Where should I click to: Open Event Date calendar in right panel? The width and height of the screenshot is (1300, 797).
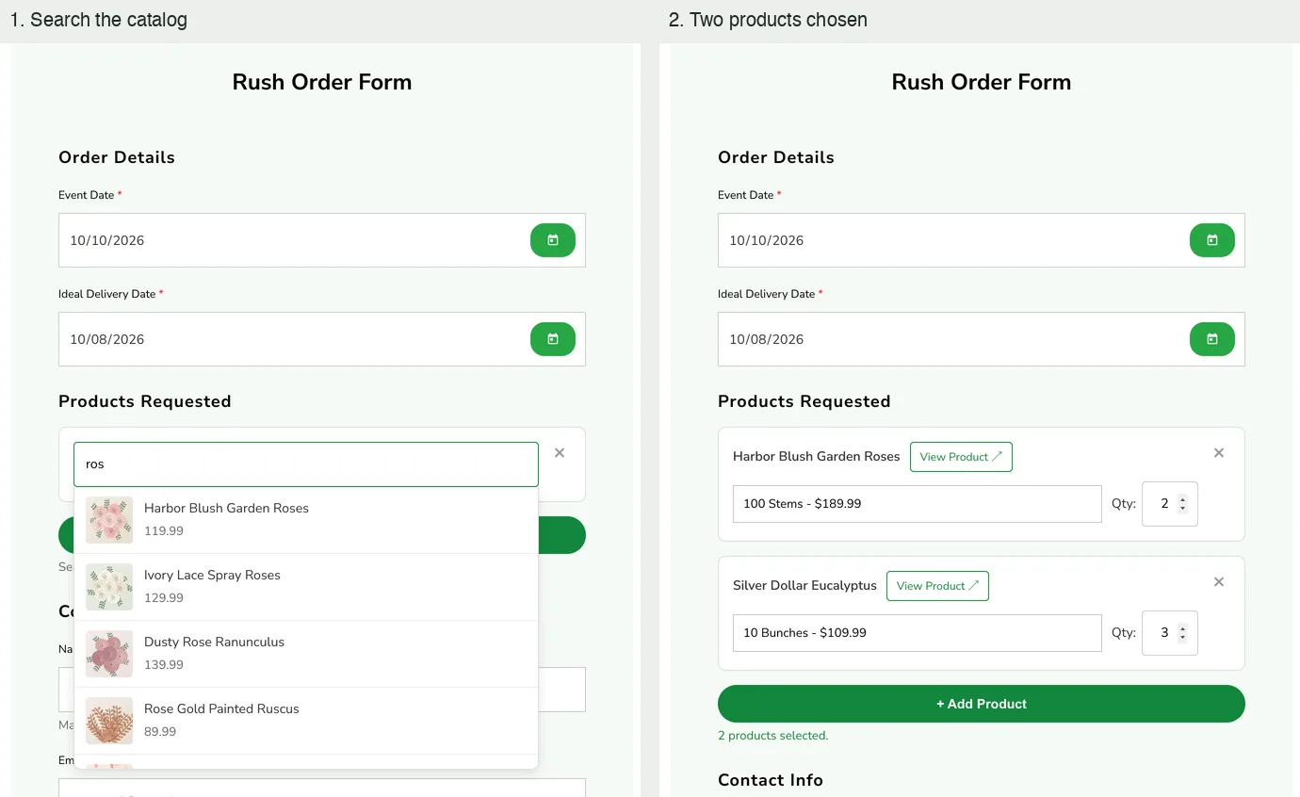click(x=1212, y=240)
